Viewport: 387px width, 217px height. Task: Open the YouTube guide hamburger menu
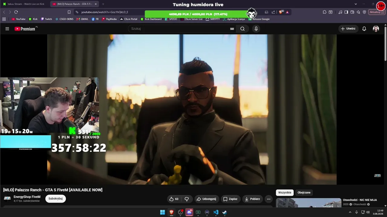tap(7, 29)
